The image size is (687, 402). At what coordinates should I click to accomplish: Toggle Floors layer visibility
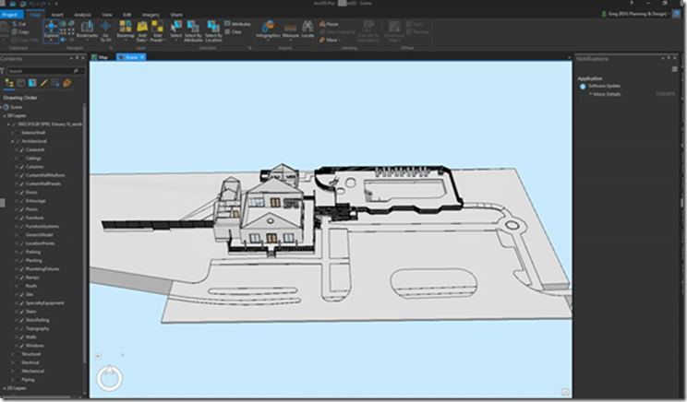(x=21, y=209)
